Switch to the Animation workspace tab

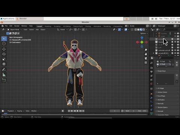(97, 26)
